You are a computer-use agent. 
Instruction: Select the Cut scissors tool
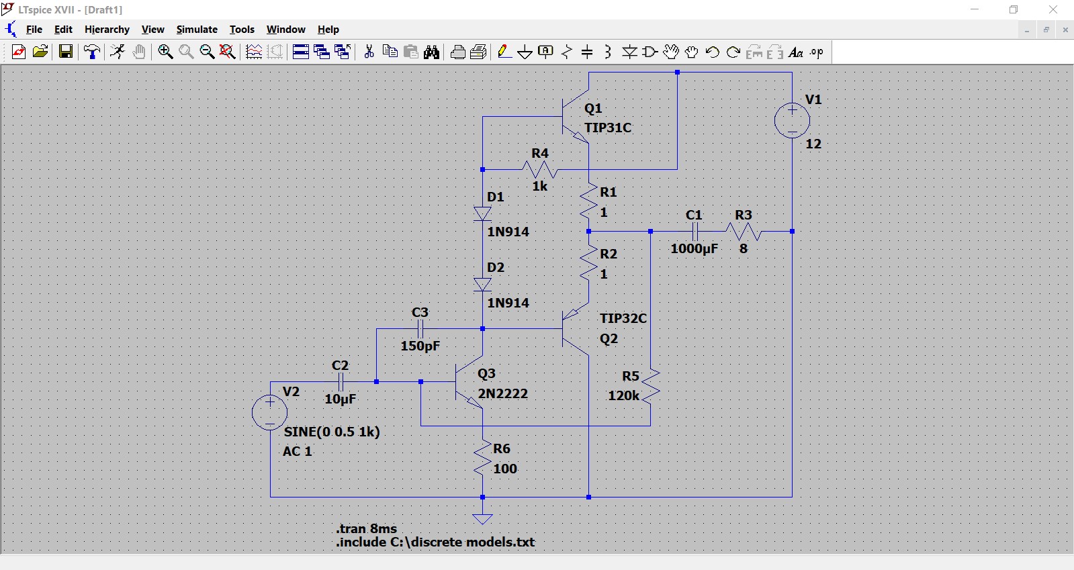[x=369, y=52]
